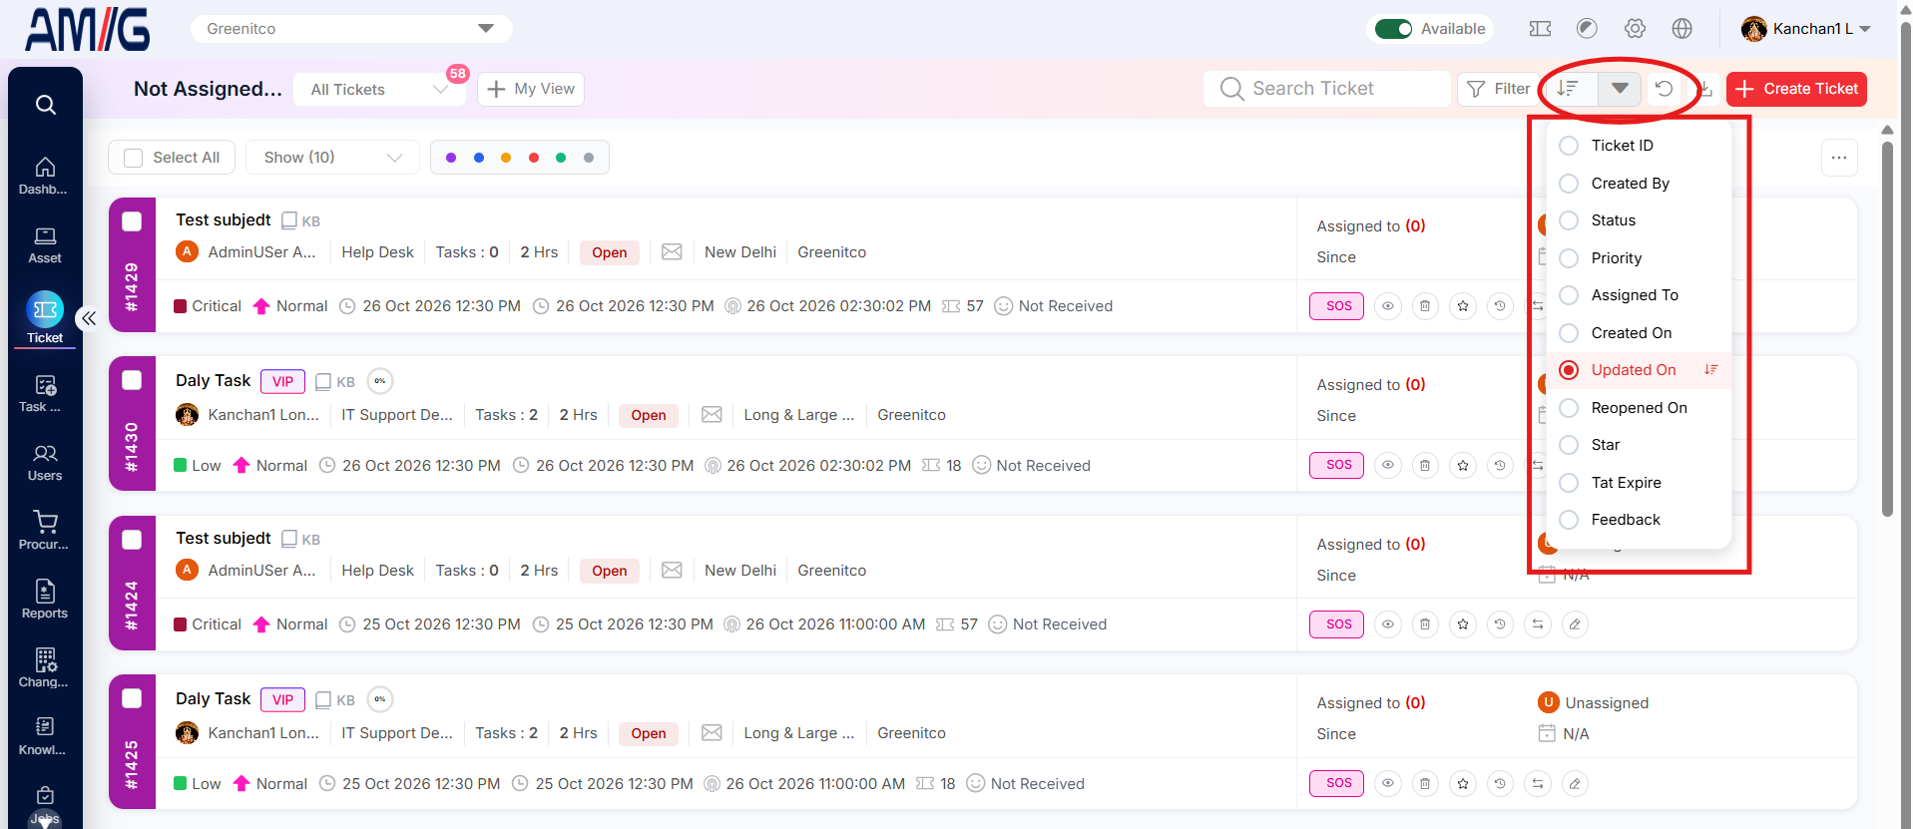Image resolution: width=1913 pixels, height=829 pixels.
Task: Star ticket #1424
Action: coord(1463,624)
